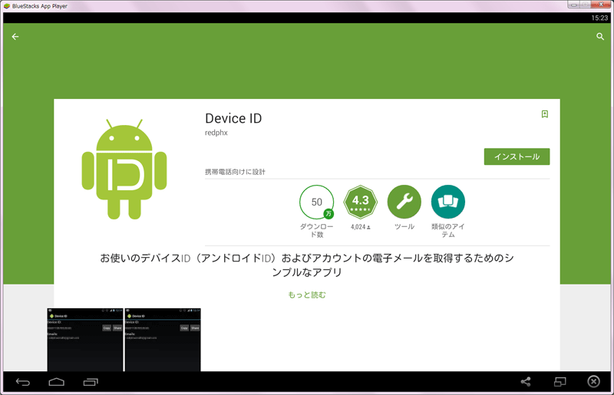
Task: Click the 携帯電話向けに設計 label
Action: pyautogui.click(x=235, y=172)
